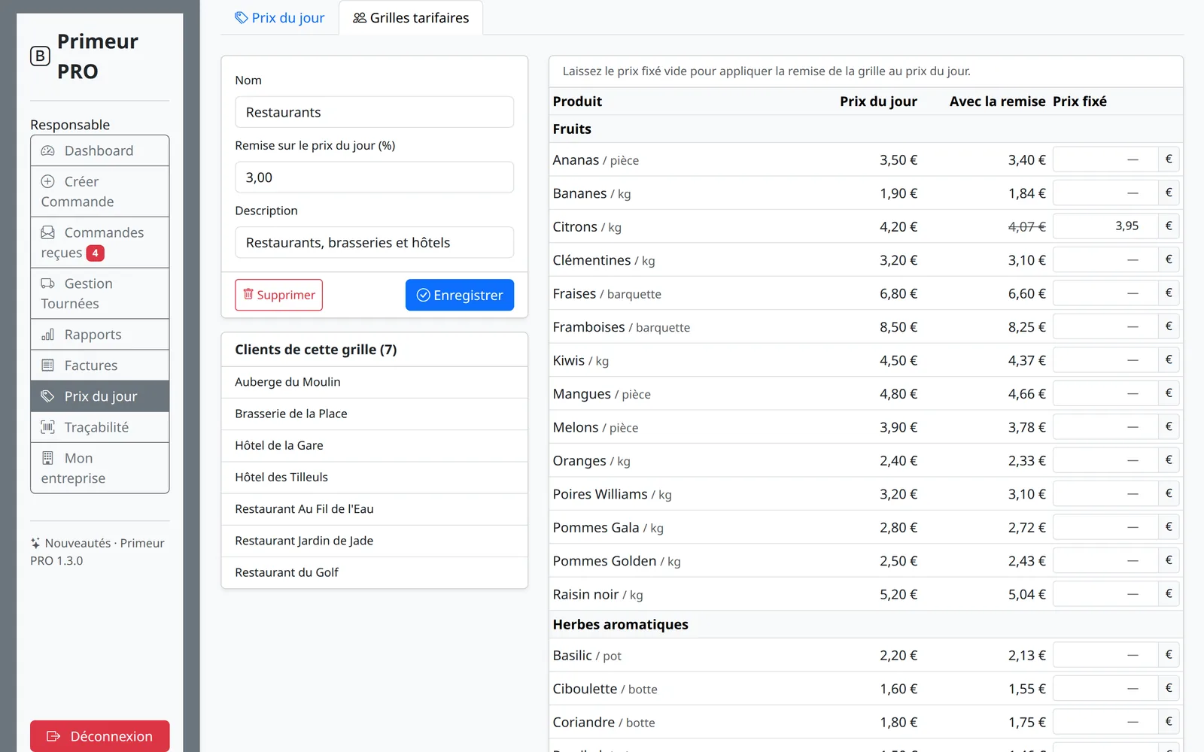
Task: Click the fixed price field for Raisin noir
Action: tap(1105, 594)
